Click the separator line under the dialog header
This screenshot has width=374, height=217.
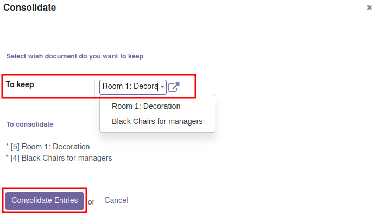click(187, 23)
